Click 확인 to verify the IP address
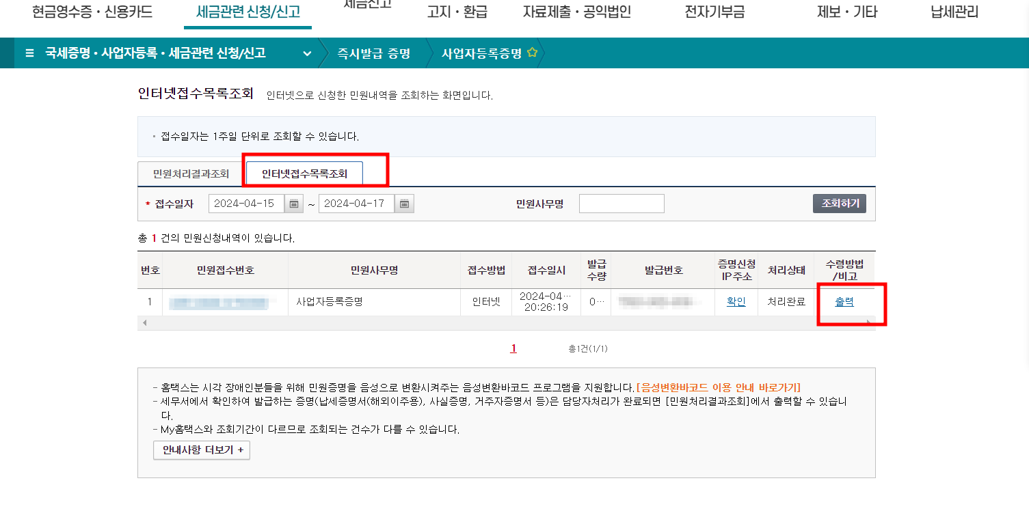 736,301
